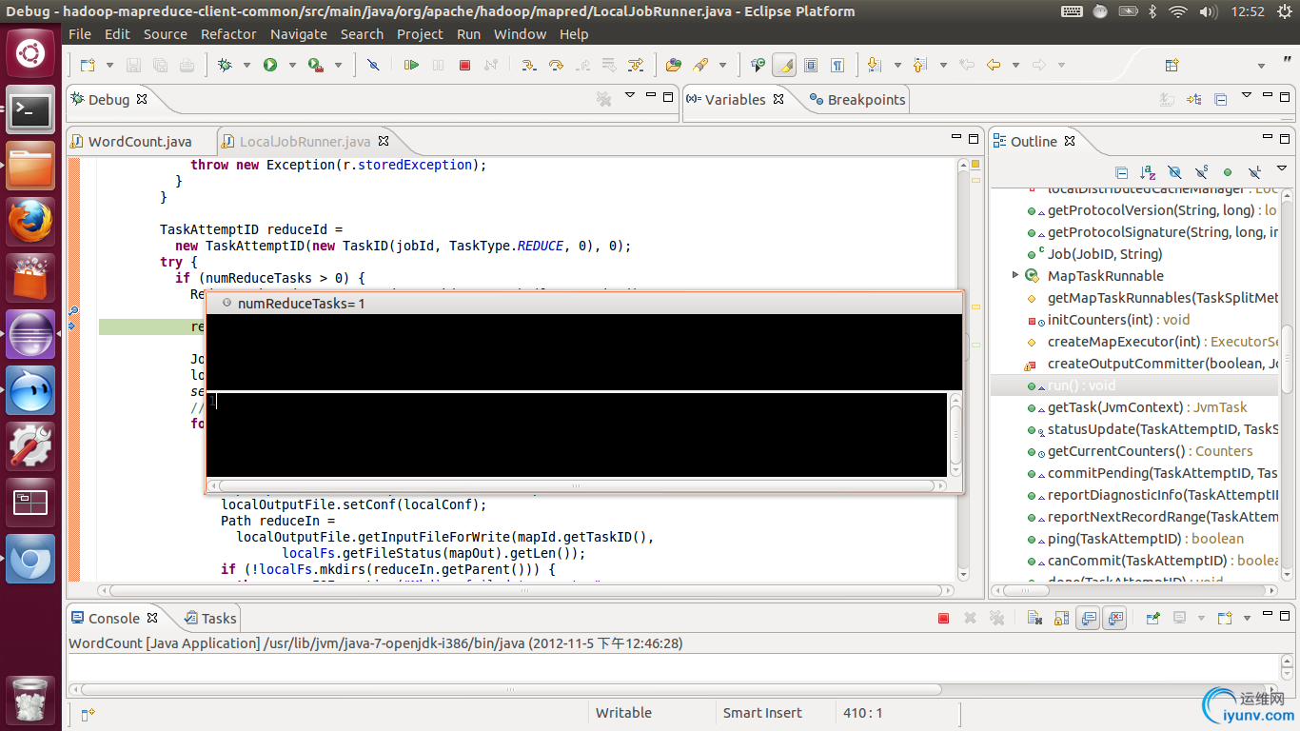Click the Step Into icon
The image size is (1300, 731).
528,65
